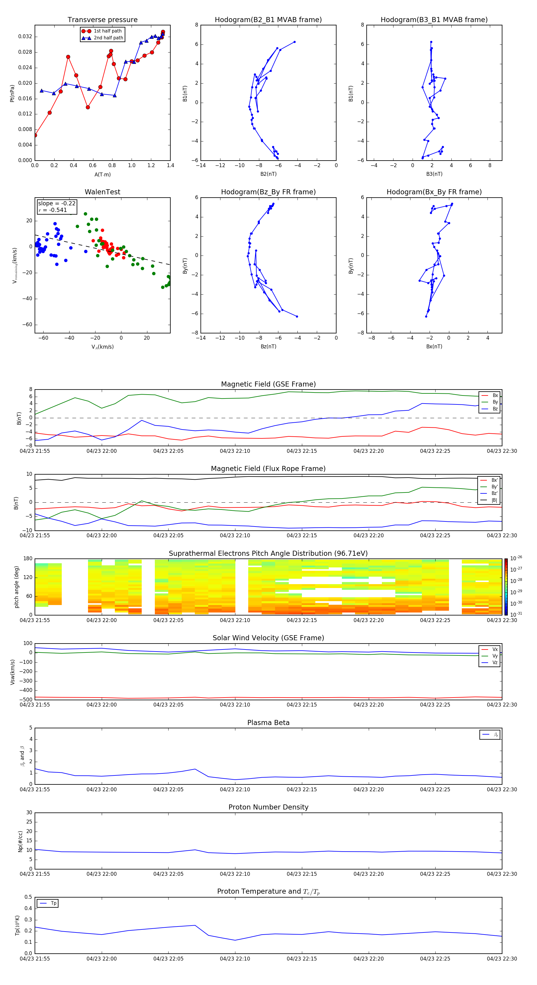Click the Hodogram(B3_B1 MVAB frame) title

point(434,20)
